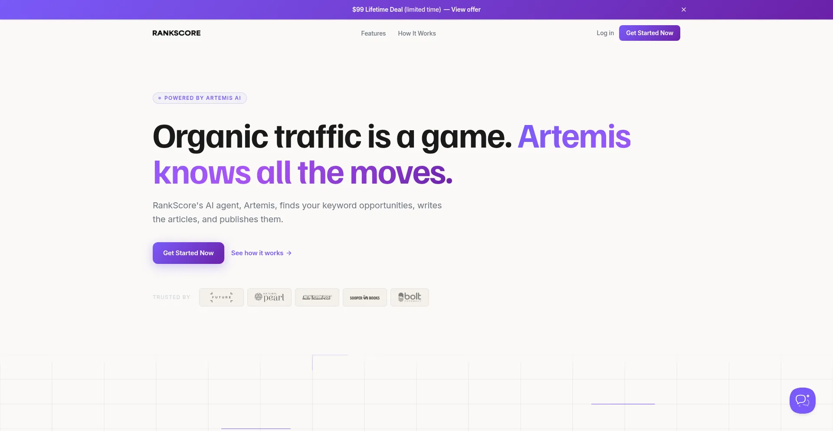The image size is (833, 431).
Task: Click the RANKSCORE logo
Action: coord(177,33)
